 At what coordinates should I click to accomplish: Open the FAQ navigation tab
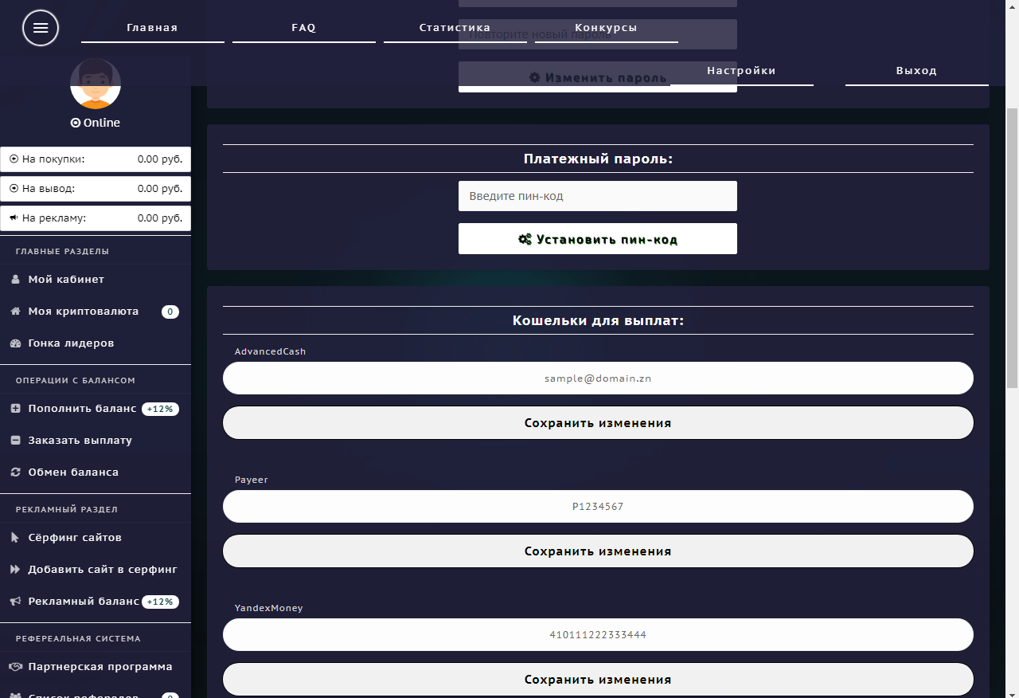[x=303, y=28]
